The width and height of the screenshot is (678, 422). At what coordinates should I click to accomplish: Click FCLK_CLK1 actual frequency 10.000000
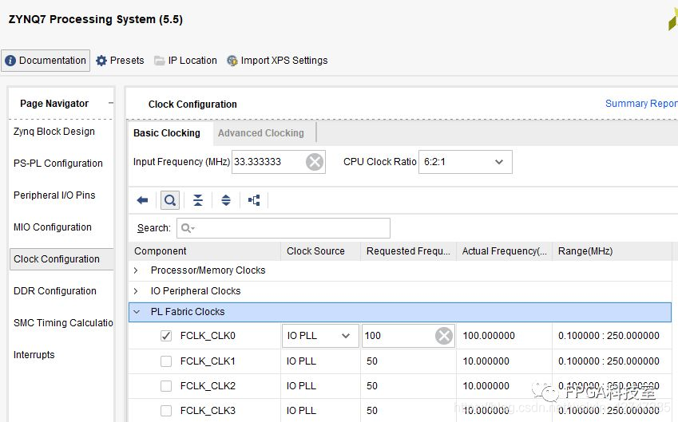[x=486, y=361]
